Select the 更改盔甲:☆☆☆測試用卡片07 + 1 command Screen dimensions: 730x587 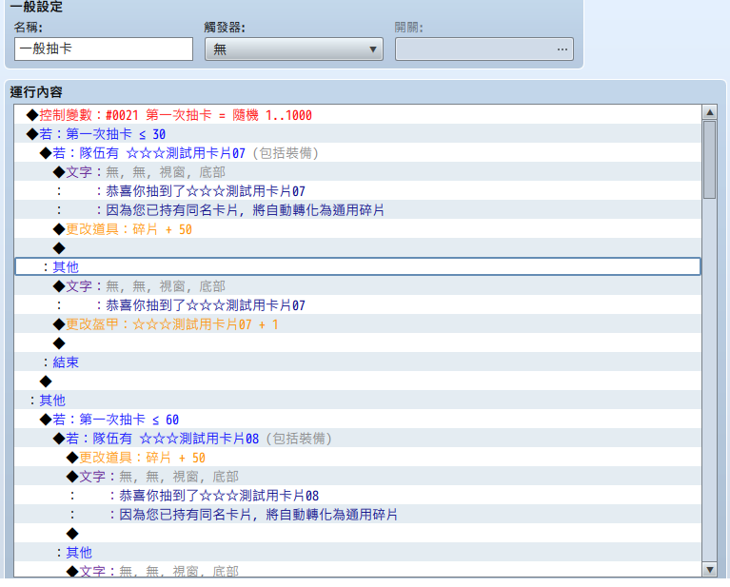pyautogui.click(x=358, y=324)
